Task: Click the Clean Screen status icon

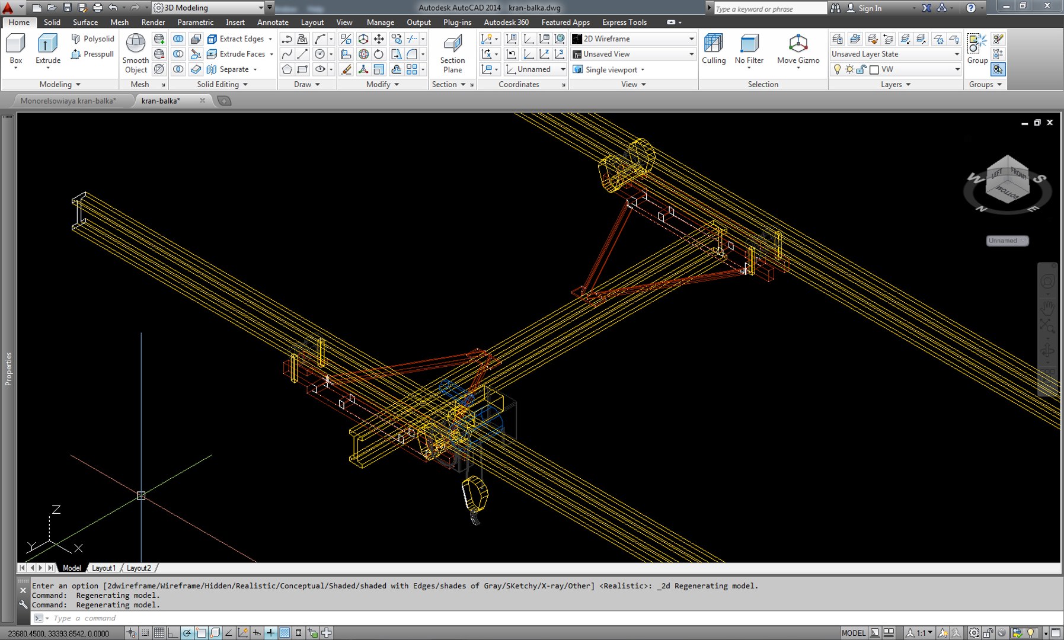Action: click(x=1056, y=633)
